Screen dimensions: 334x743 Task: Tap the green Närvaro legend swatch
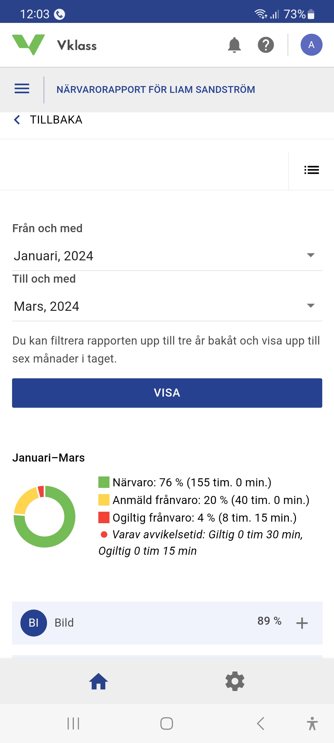[x=104, y=482]
